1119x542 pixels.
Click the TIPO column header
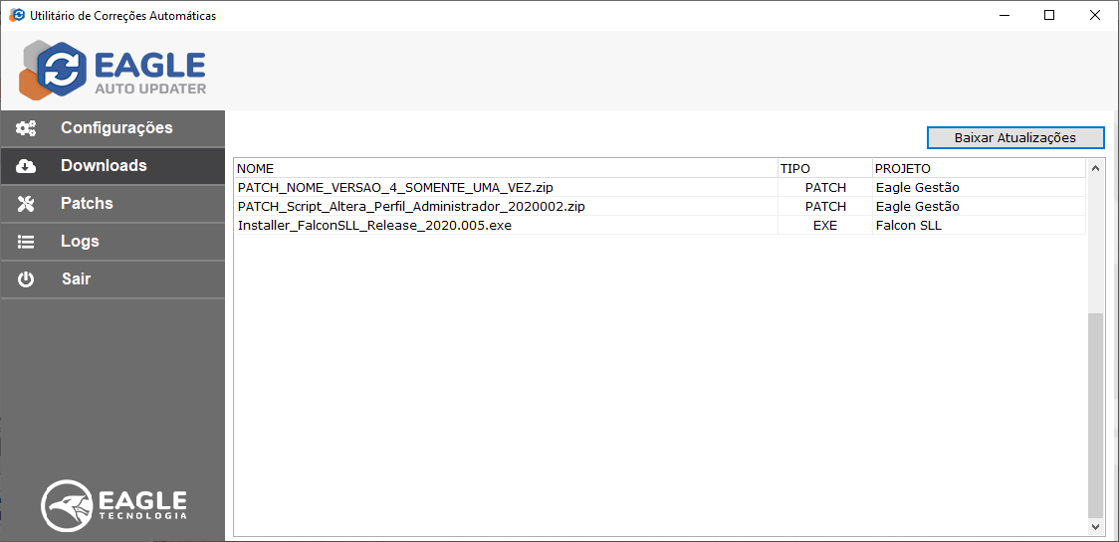[x=825, y=168]
